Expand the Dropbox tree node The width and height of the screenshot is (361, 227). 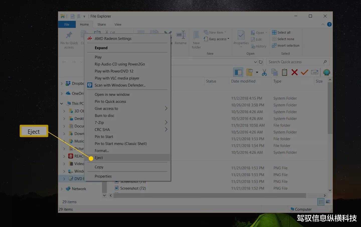pyautogui.click(x=62, y=84)
